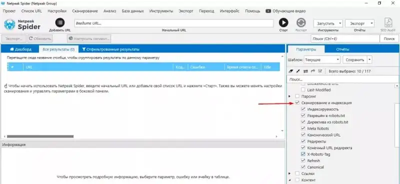Click the Добавить URL list icon
Viewport: 400px width, 184px height.
click(60, 22)
